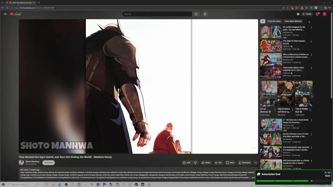Download the video
Viewport: 333px width, 187px height.
coord(244,163)
